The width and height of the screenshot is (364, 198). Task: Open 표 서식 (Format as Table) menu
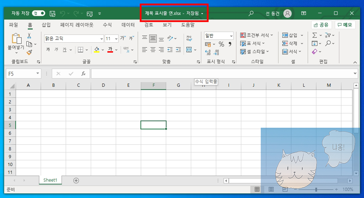pos(252,43)
